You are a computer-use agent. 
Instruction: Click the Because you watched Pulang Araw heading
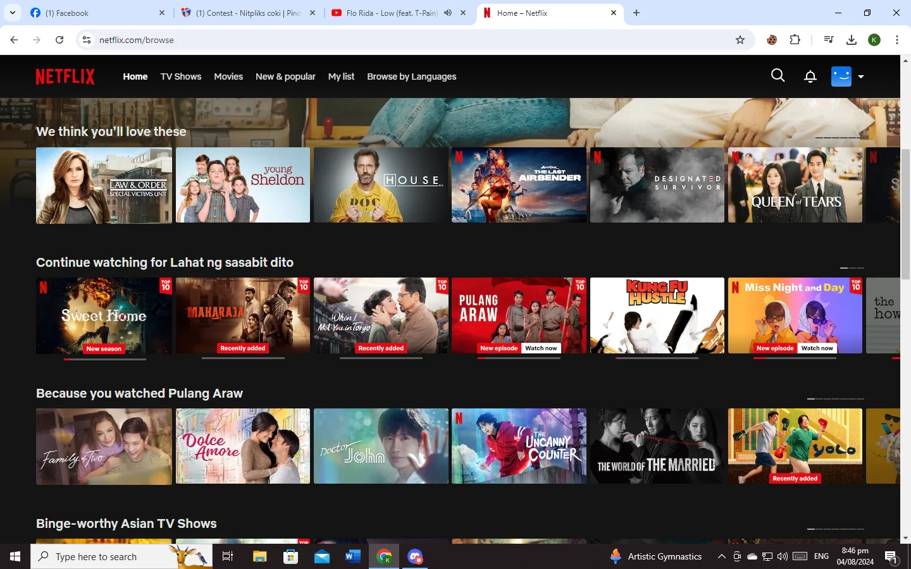tap(139, 393)
